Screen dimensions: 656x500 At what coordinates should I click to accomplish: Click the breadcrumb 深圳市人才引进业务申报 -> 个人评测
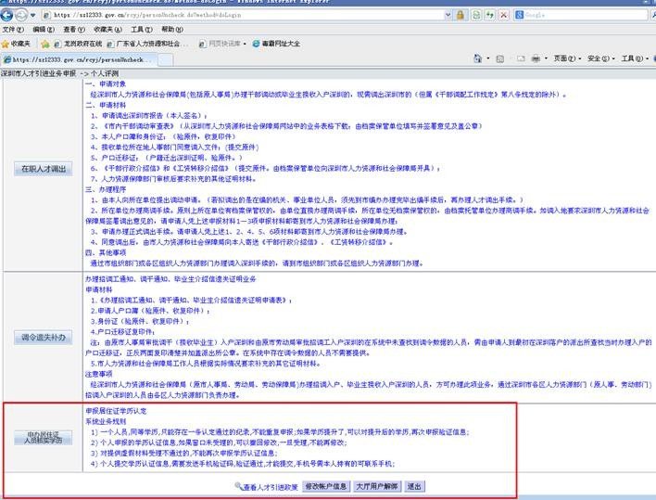60,73
